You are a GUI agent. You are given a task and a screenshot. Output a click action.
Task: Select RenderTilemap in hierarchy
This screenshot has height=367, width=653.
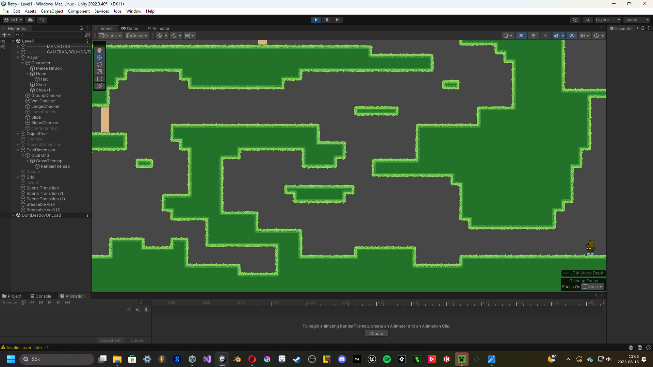point(55,166)
